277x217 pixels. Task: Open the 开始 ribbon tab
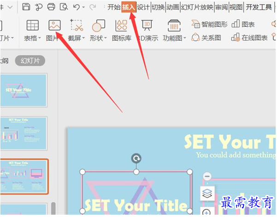(x=114, y=7)
